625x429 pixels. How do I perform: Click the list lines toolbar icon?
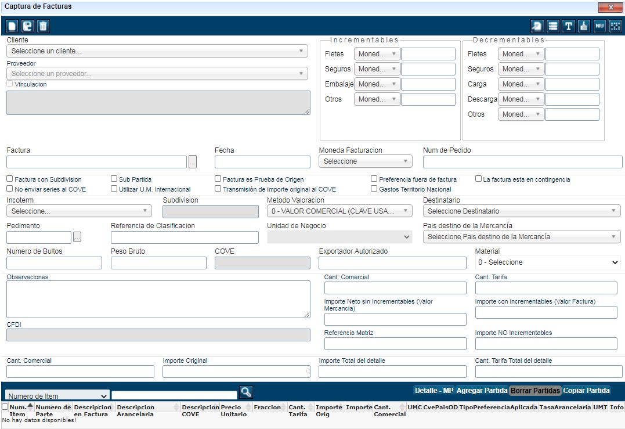pyautogui.click(x=553, y=26)
